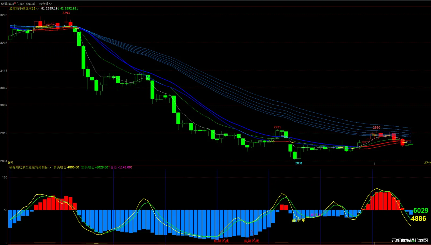Expand the 枭雄高手操盘术18 indicator menu
The image size is (431, 245).
pyautogui.click(x=24, y=9)
